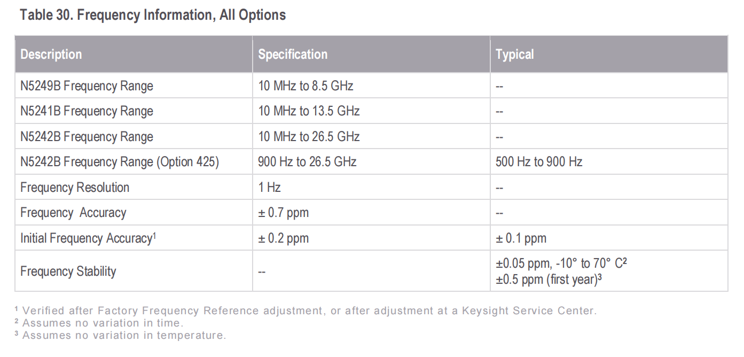
Task: Click the Frequency Resolution row label
Action: click(x=75, y=188)
